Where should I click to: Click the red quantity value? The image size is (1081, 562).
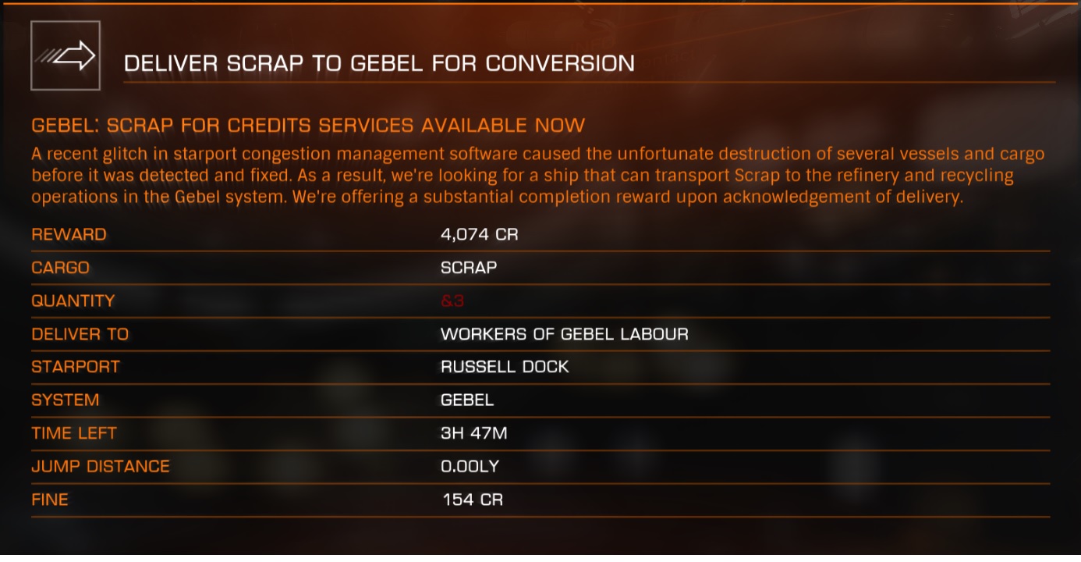452,301
